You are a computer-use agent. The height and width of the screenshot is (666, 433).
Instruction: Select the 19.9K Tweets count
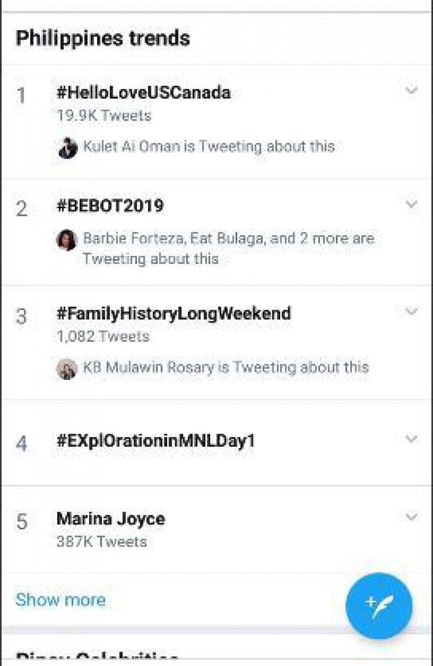pyautogui.click(x=104, y=115)
